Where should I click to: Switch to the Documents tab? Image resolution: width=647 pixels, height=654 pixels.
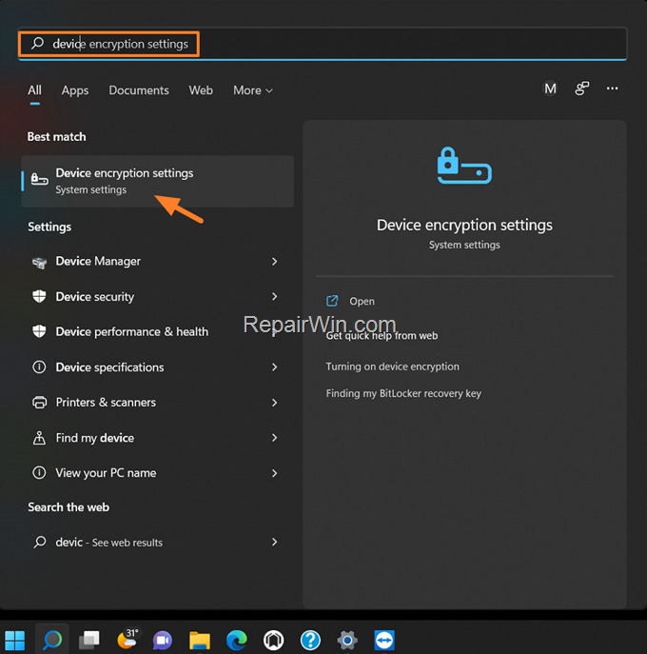(139, 90)
